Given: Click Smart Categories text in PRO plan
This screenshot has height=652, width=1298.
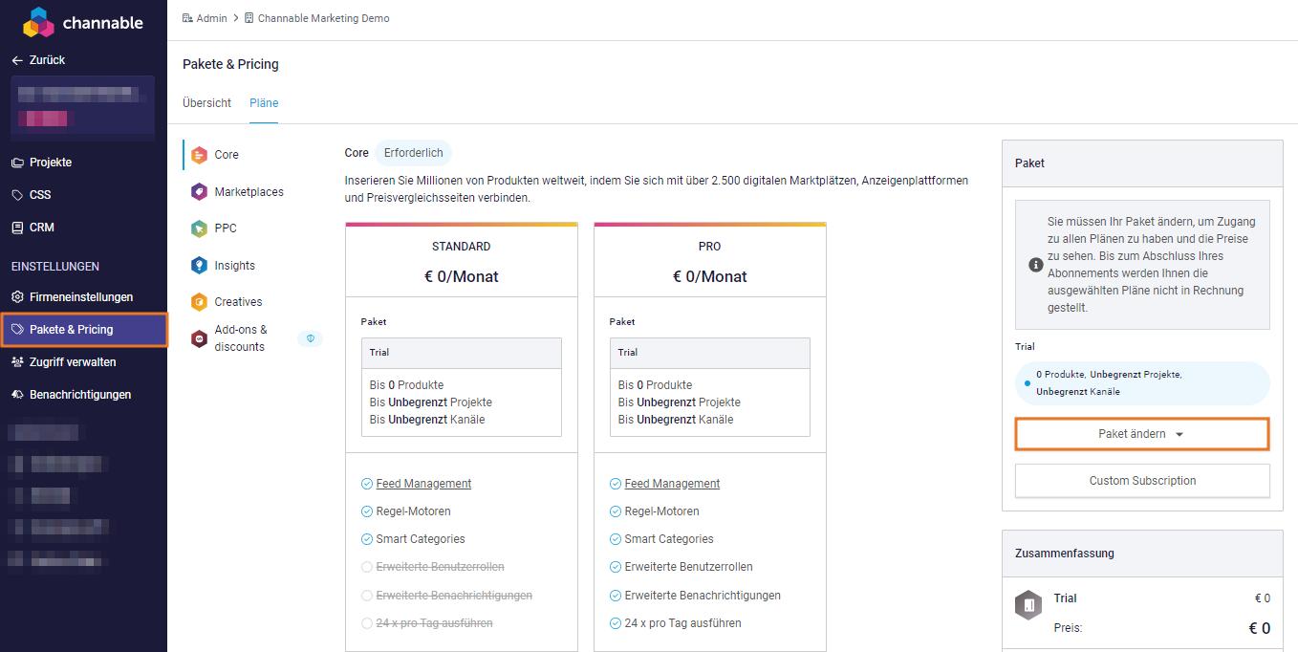Looking at the screenshot, I should coord(669,539).
